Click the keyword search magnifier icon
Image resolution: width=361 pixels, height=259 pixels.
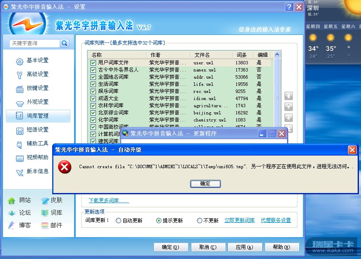[64, 43]
